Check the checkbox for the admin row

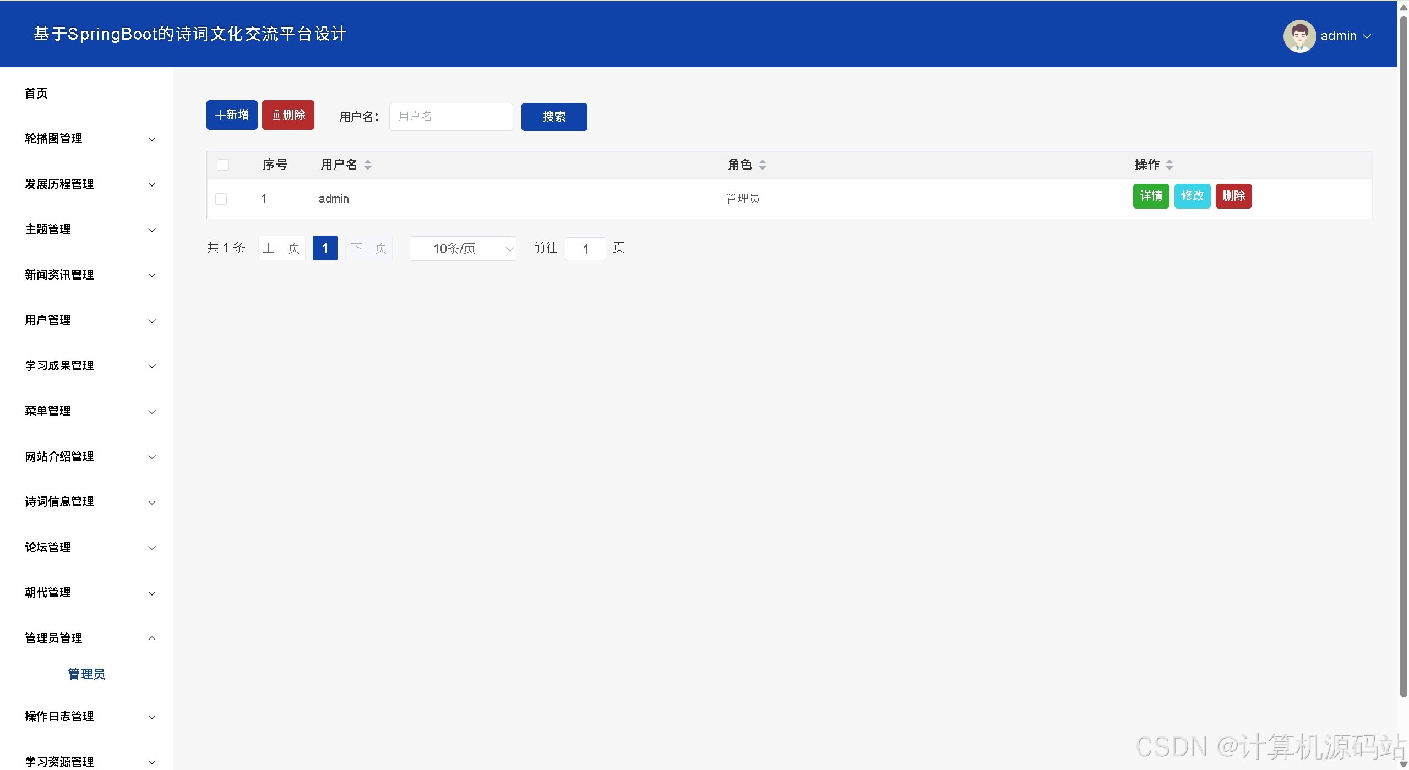pos(221,199)
